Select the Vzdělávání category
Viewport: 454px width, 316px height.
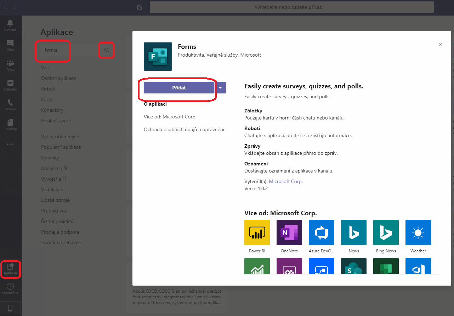(x=53, y=189)
